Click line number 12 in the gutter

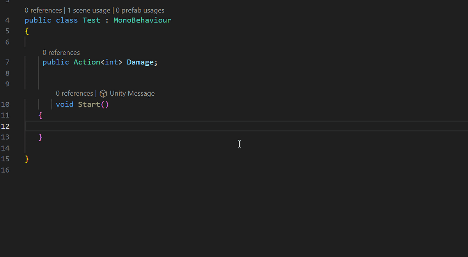[5, 126]
